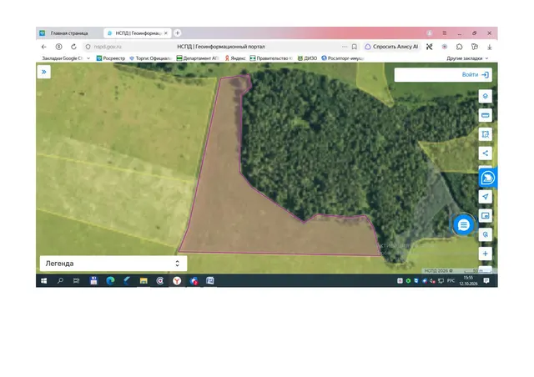Open the page options three-dot menu

(345, 47)
